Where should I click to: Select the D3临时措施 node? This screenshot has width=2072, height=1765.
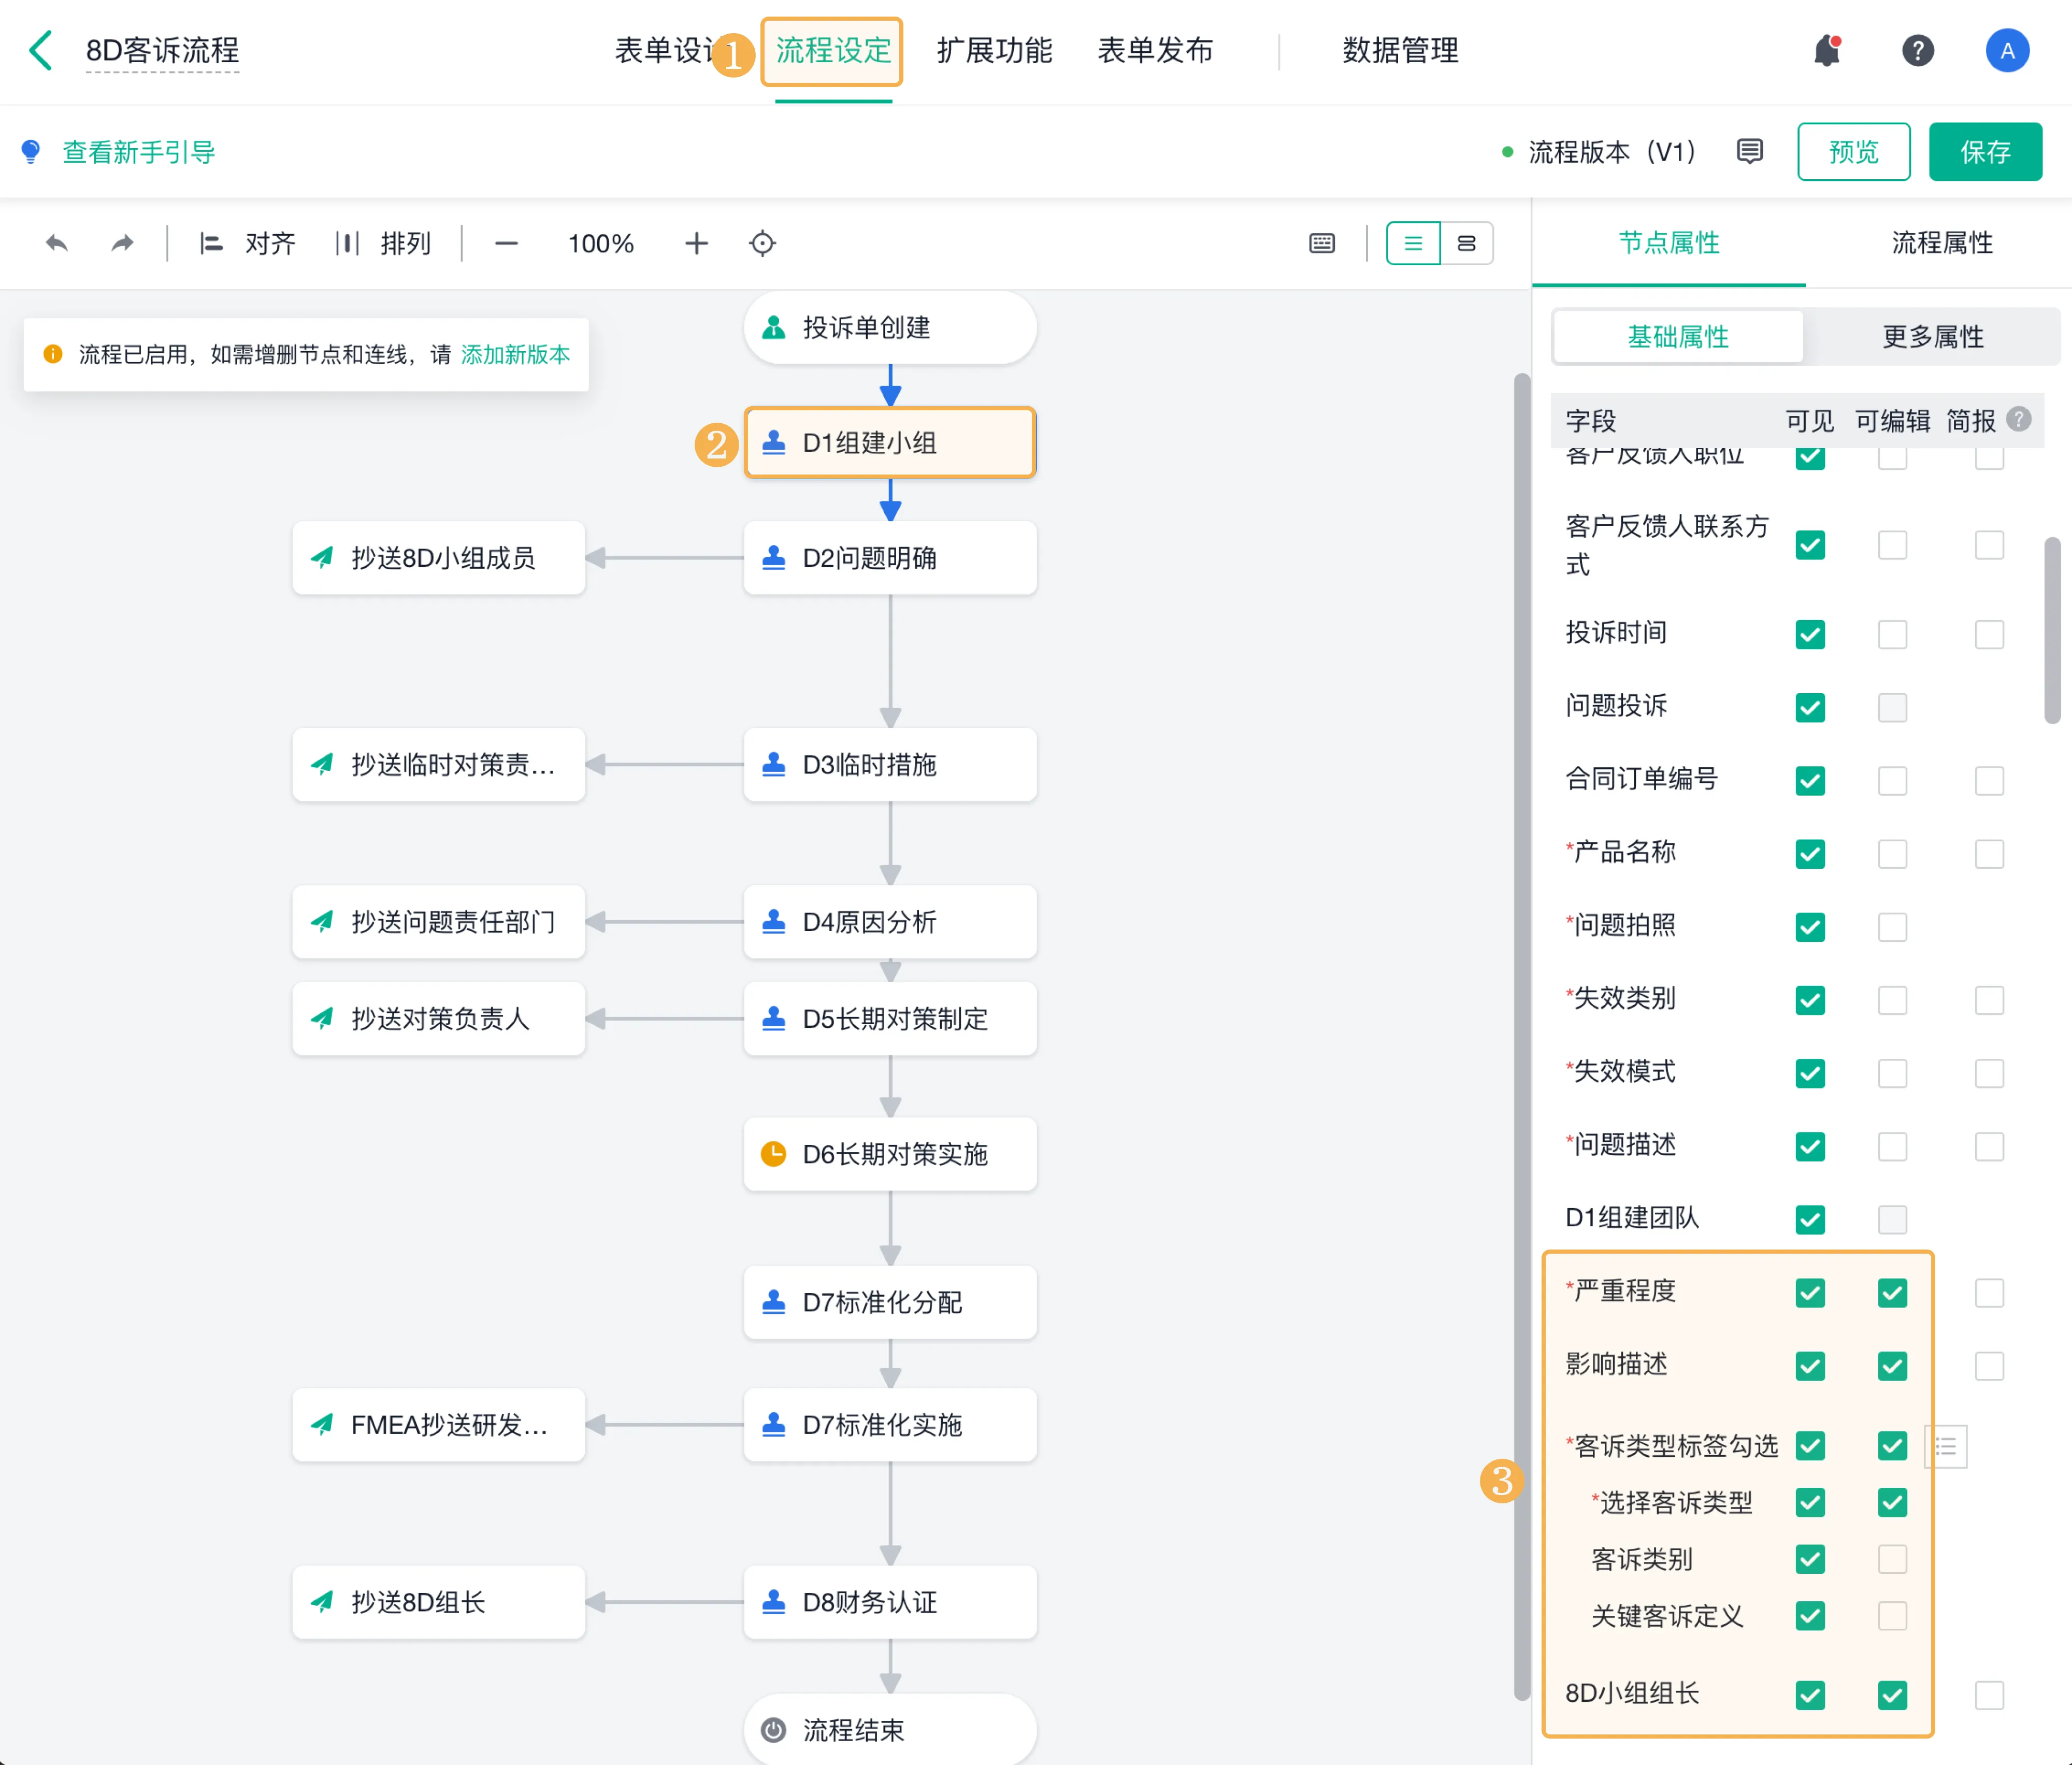click(x=890, y=764)
